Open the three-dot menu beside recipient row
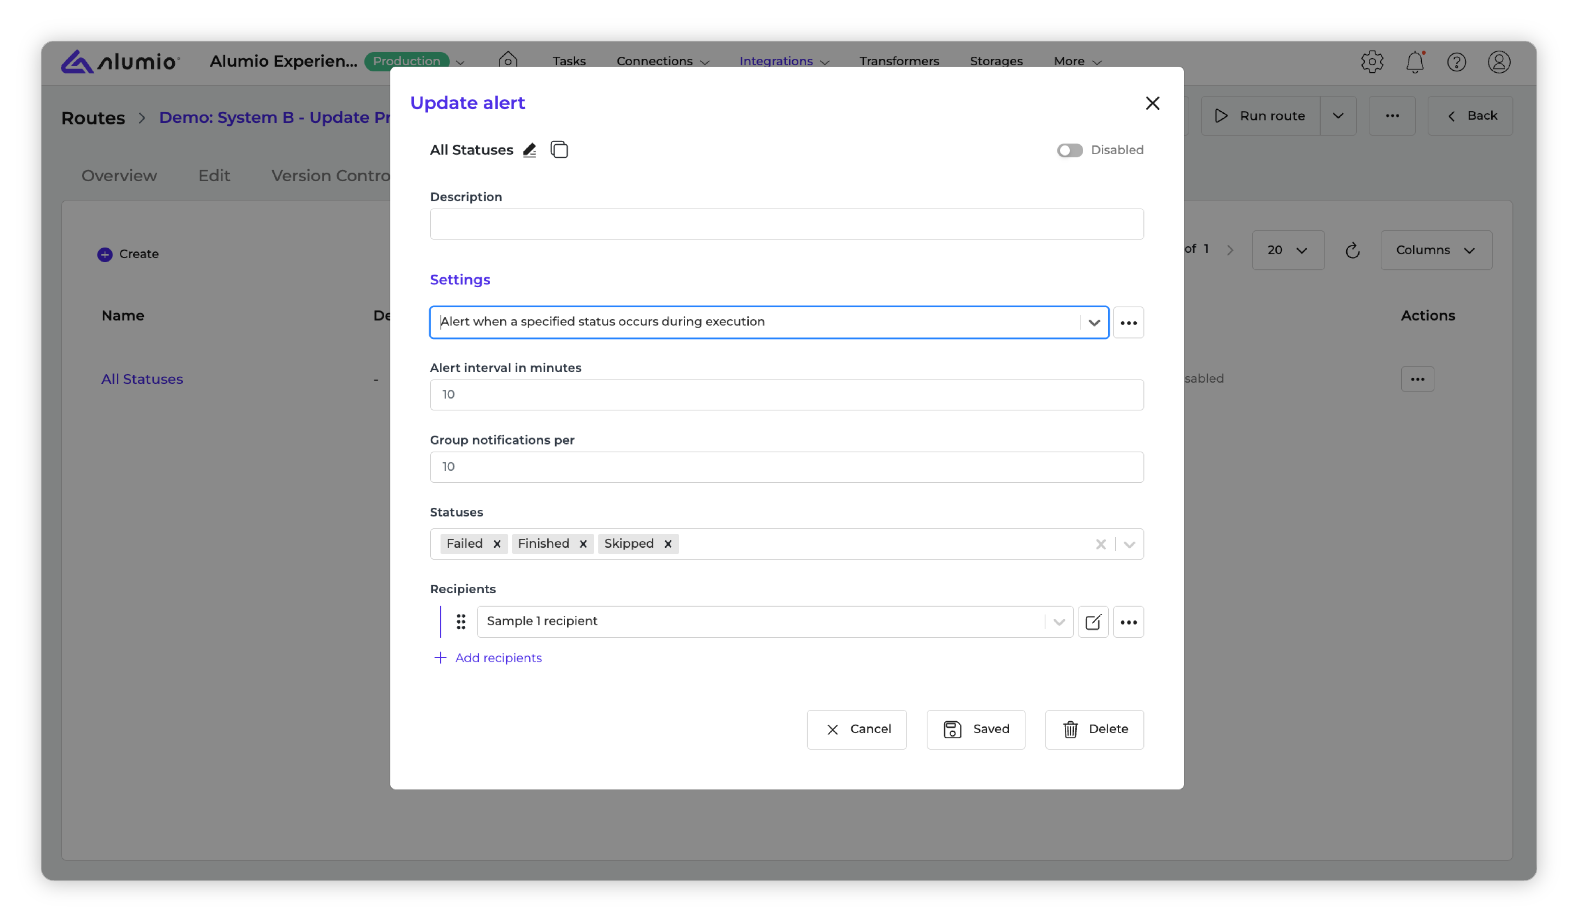The image size is (1578, 922). click(1128, 622)
